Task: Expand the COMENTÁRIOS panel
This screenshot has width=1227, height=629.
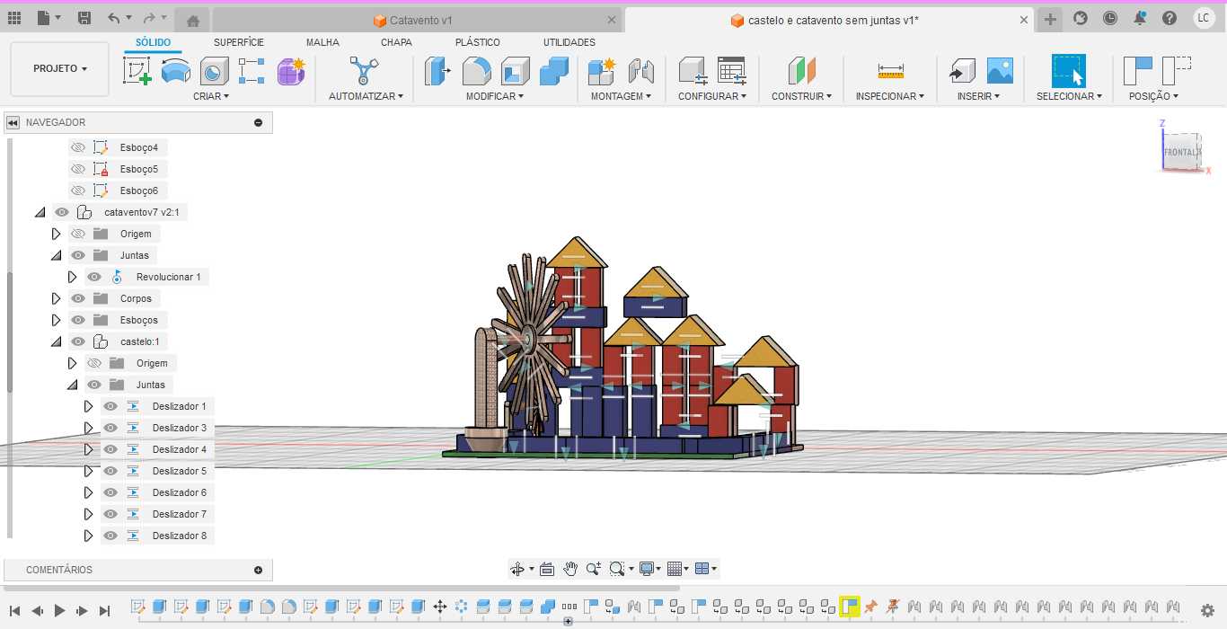Action: [259, 570]
